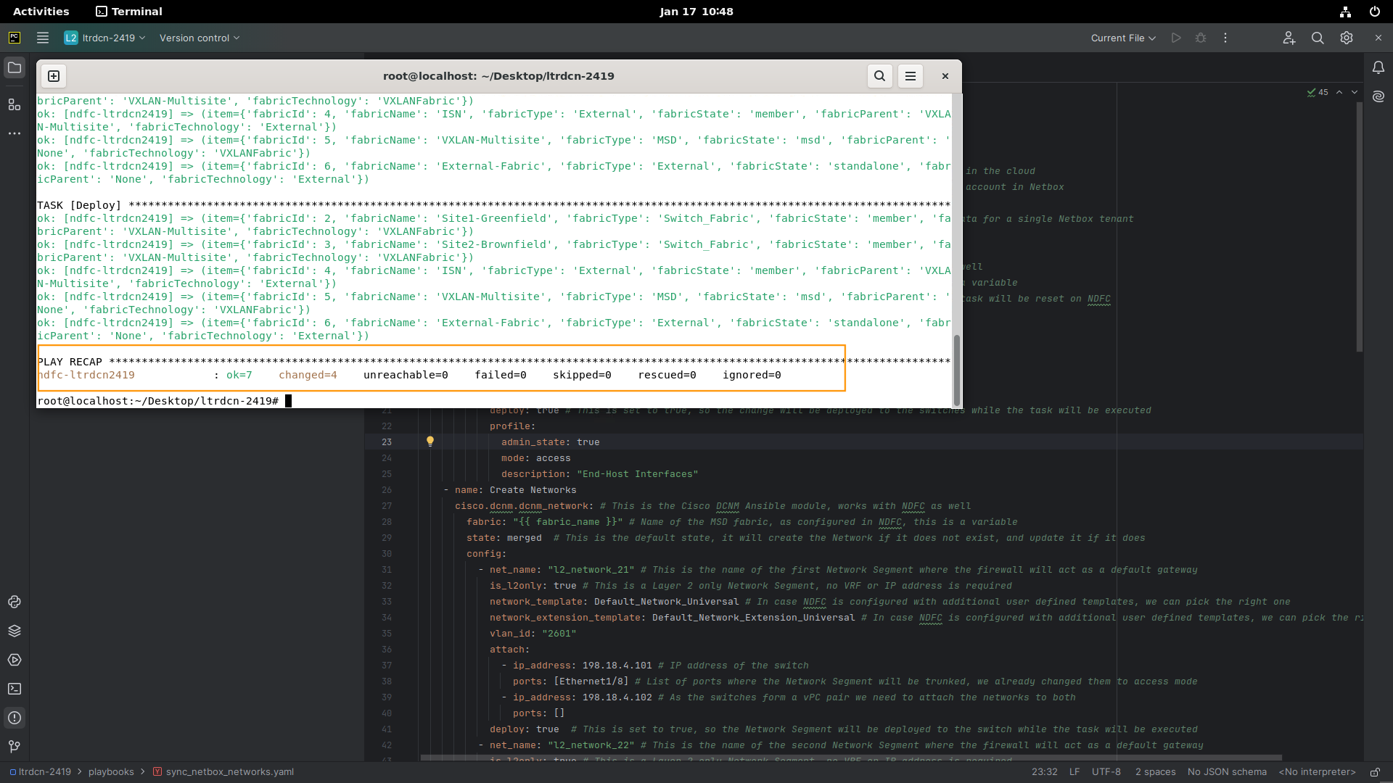Open the Python Packages layers icon
Image resolution: width=1393 pixels, height=783 pixels.
pyautogui.click(x=15, y=631)
